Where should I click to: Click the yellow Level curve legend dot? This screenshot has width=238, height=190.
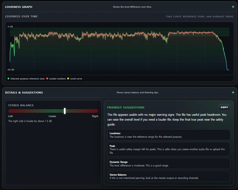68,79
